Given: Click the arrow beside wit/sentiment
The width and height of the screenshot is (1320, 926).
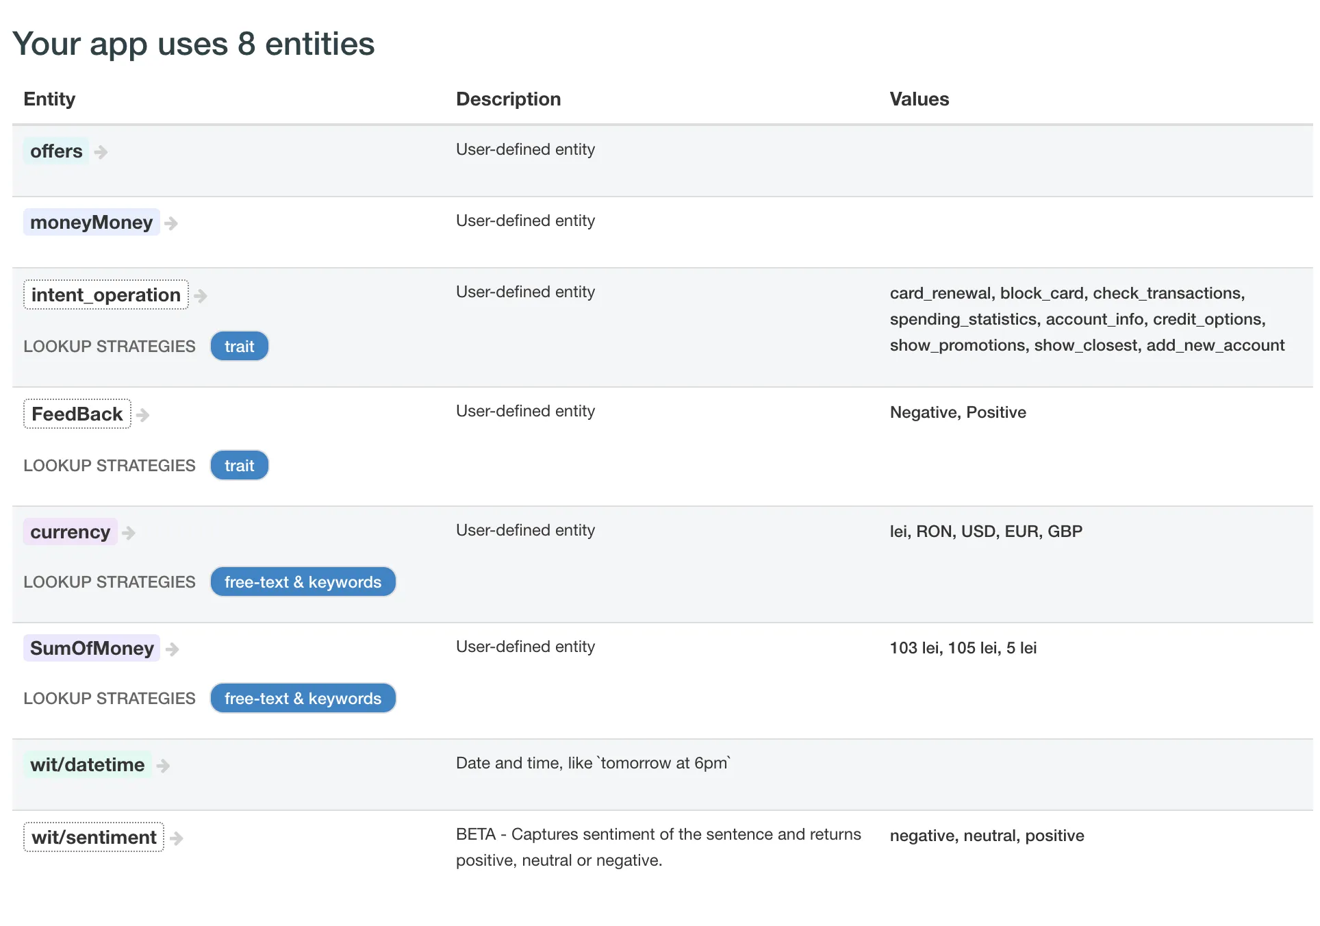Looking at the screenshot, I should coord(177,838).
